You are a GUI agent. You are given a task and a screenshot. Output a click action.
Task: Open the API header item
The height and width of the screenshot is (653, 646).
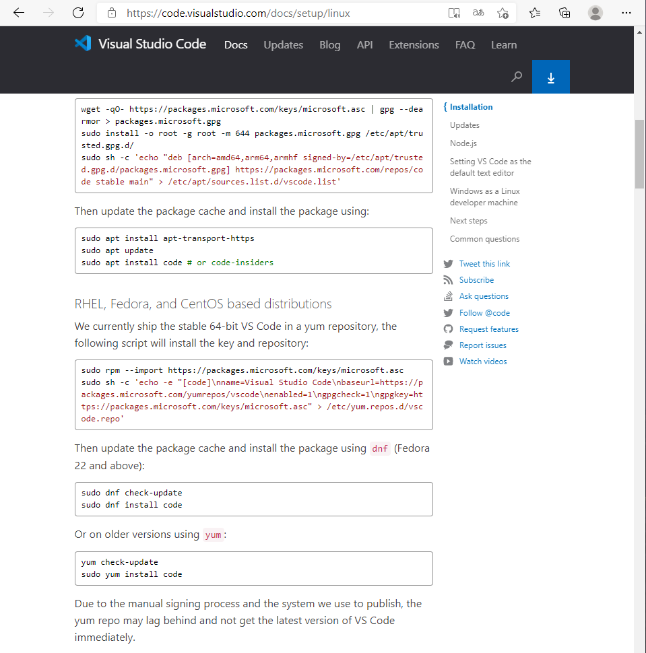(x=364, y=44)
